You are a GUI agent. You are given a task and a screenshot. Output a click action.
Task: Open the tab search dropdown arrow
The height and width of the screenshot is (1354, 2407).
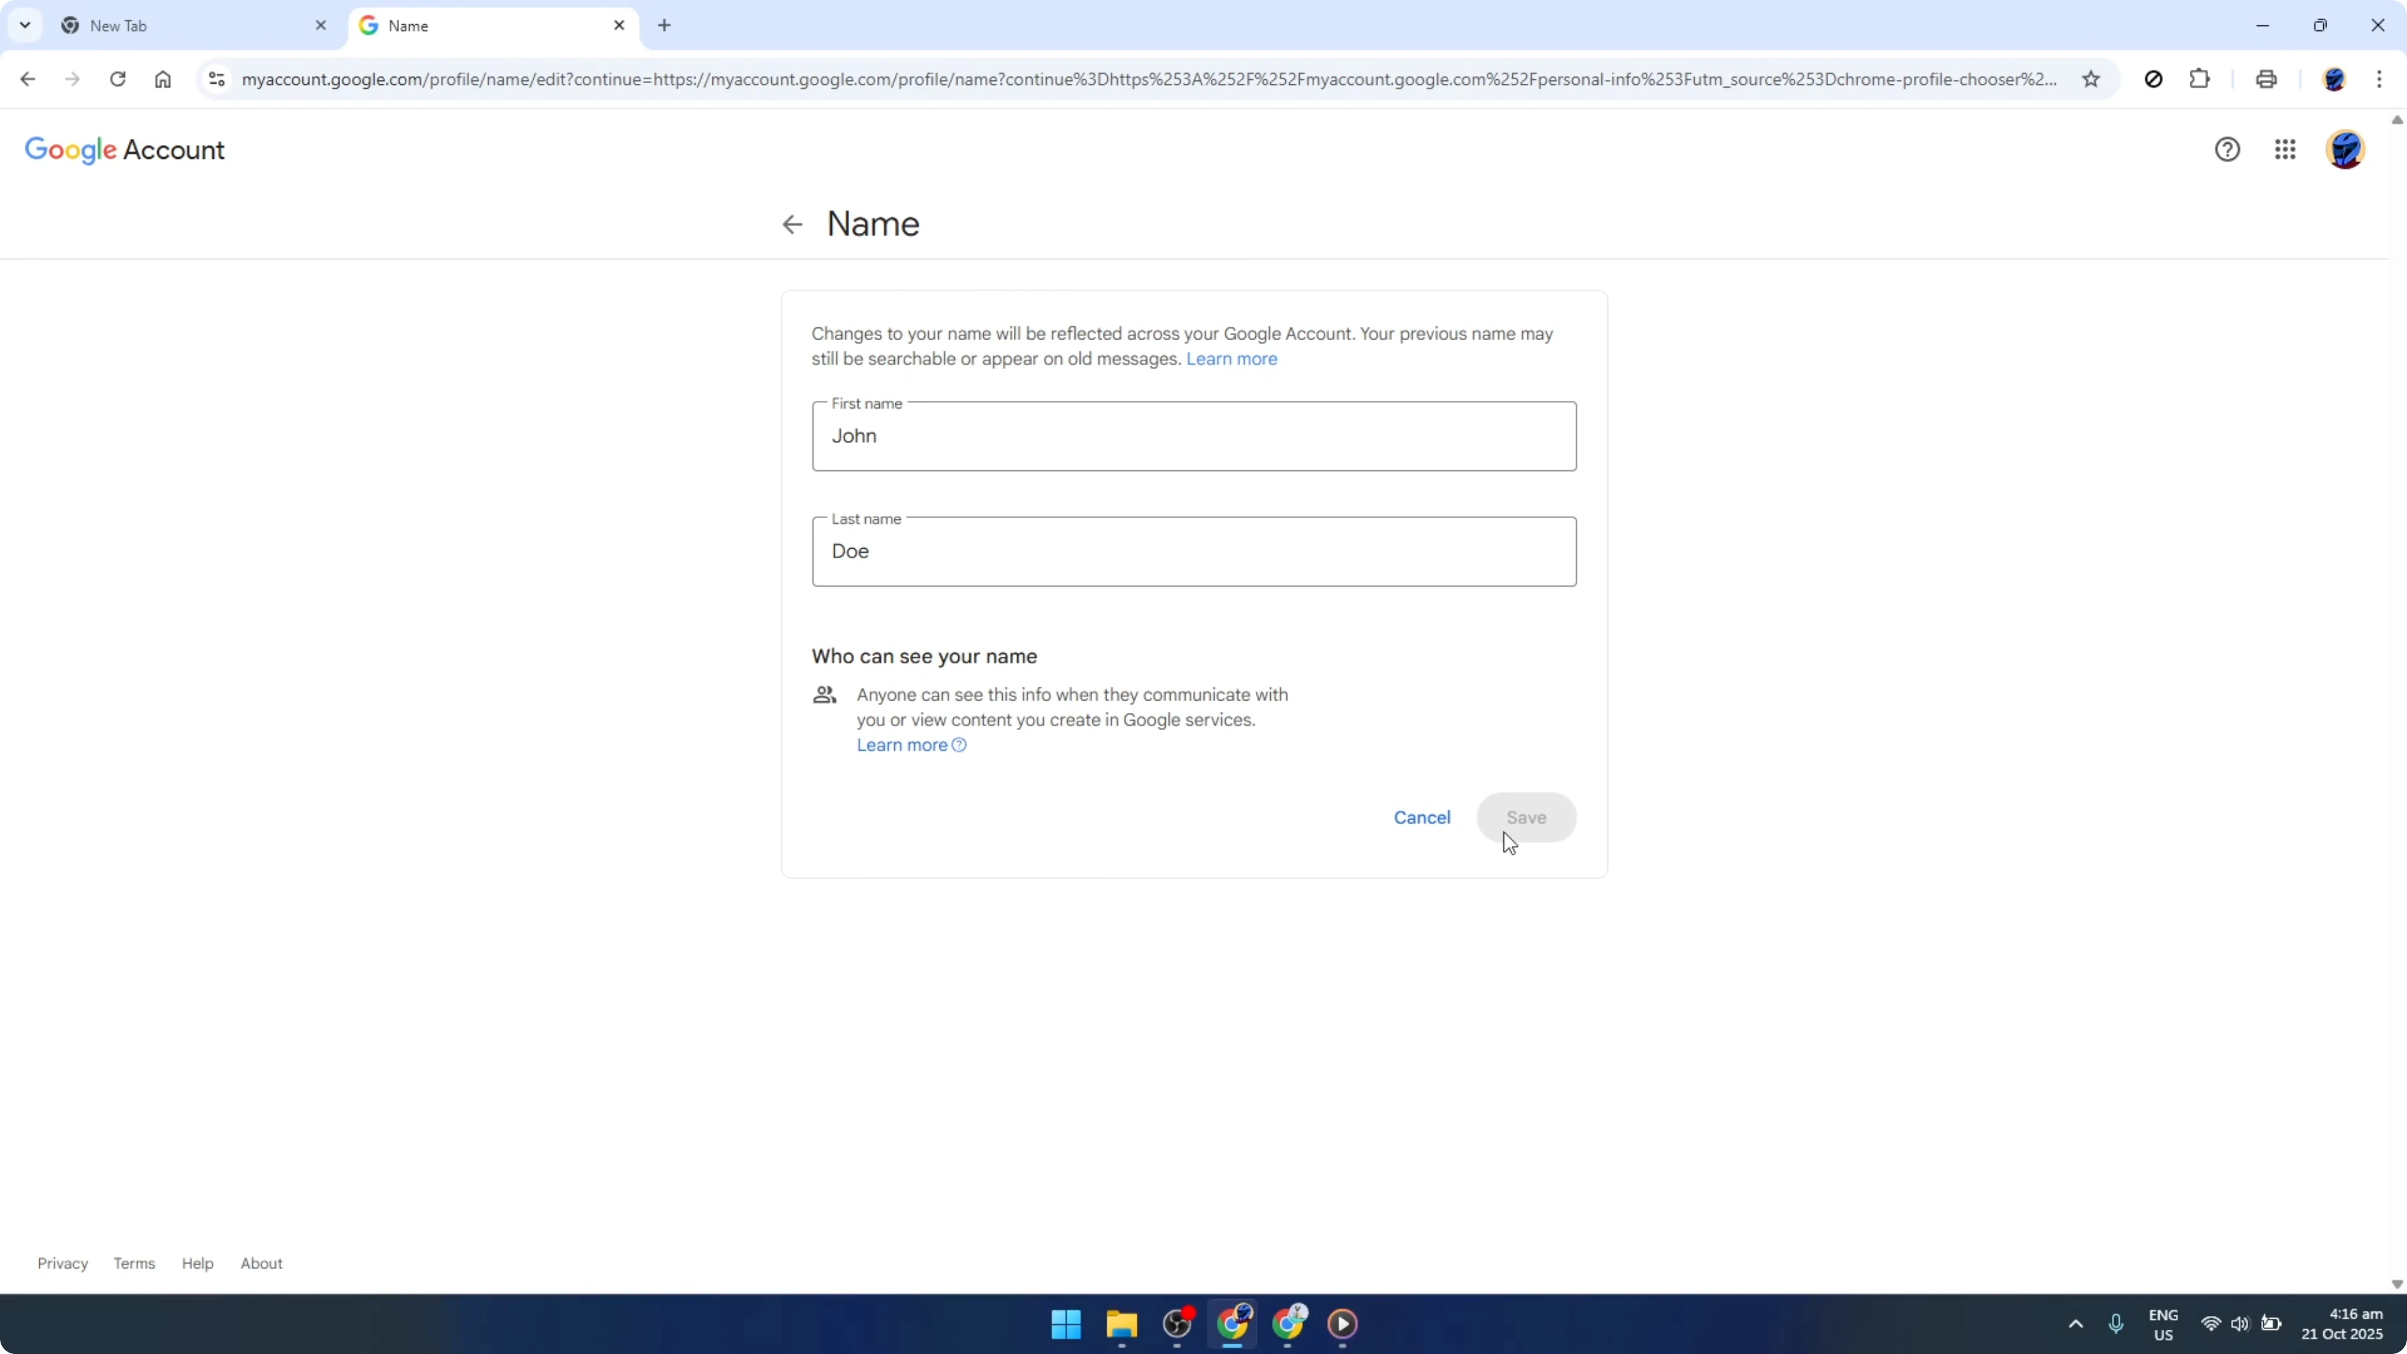26,26
